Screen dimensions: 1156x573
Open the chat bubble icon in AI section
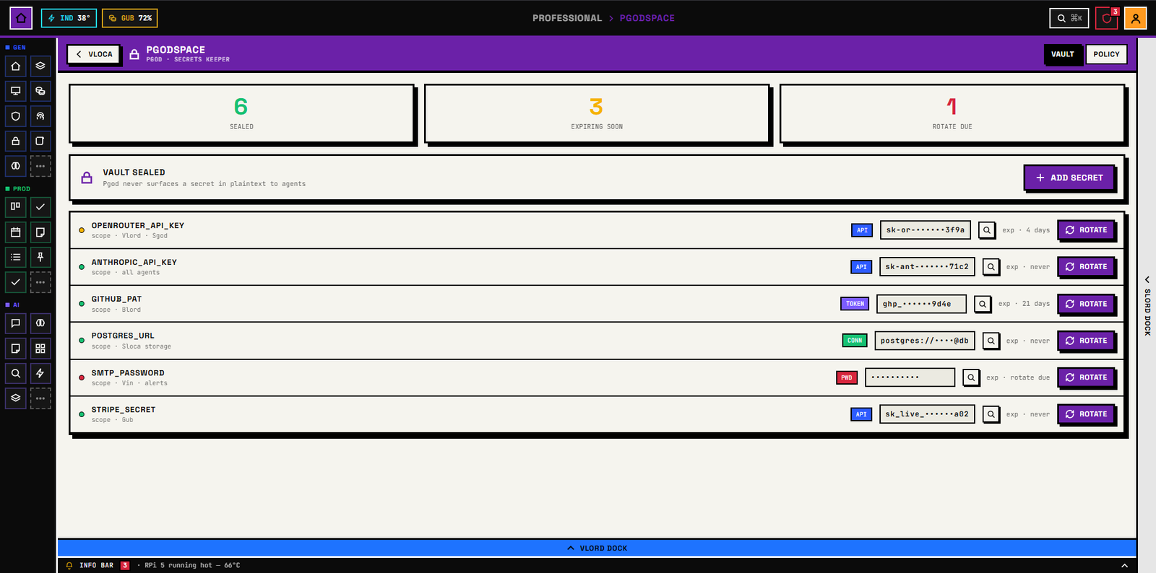[16, 323]
